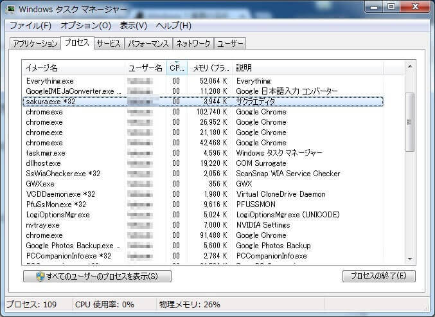Screen dimensions: 435x317
Task: Switch to the ユーザー tab
Action: (x=230, y=44)
